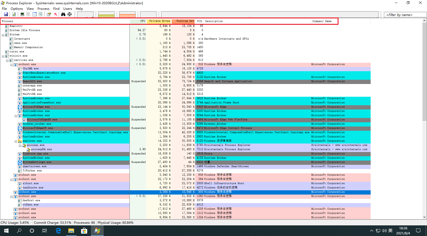Toggle the Show Lower Pane icon

click(x=35, y=14)
